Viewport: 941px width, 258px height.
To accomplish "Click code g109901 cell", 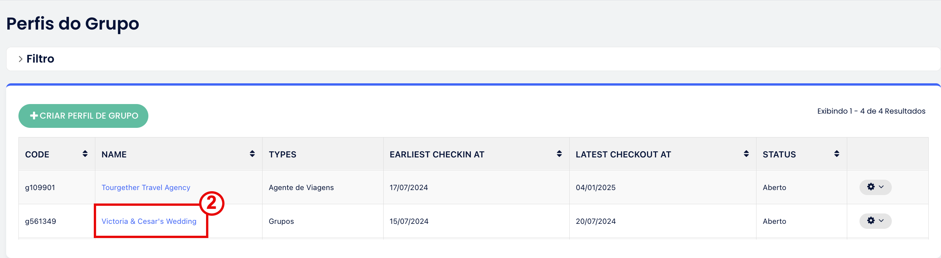I will coord(40,188).
